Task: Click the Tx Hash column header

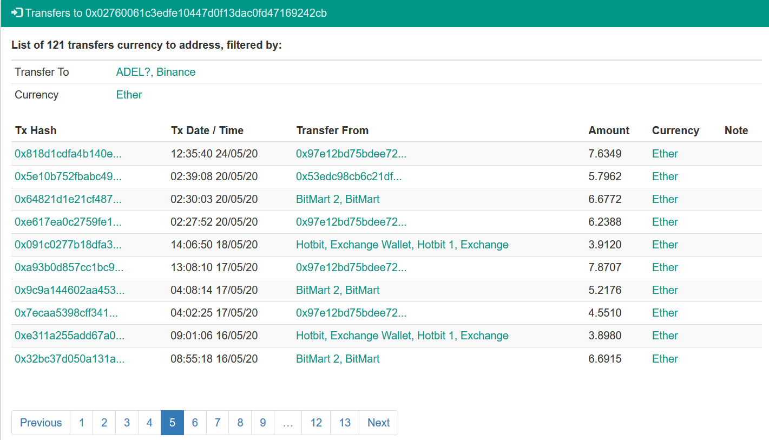Action: (36, 130)
